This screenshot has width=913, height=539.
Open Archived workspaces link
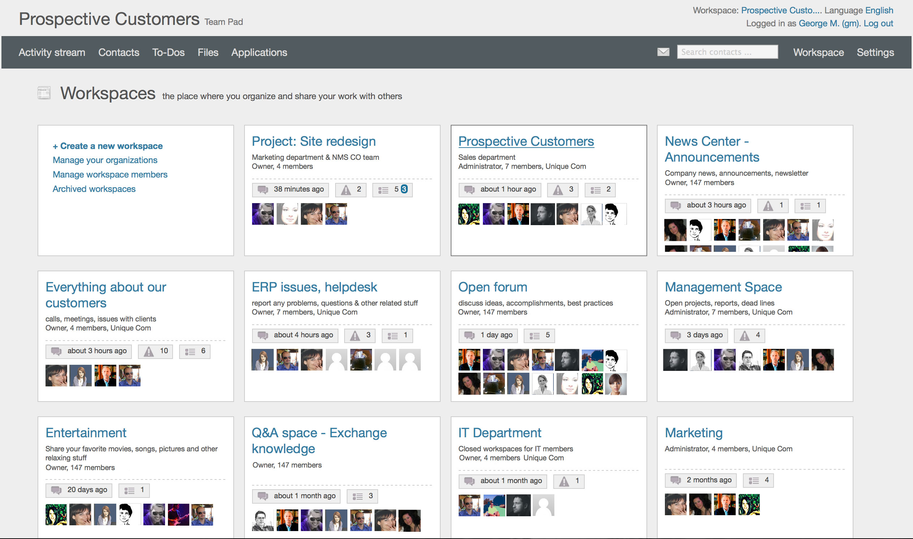[94, 189]
